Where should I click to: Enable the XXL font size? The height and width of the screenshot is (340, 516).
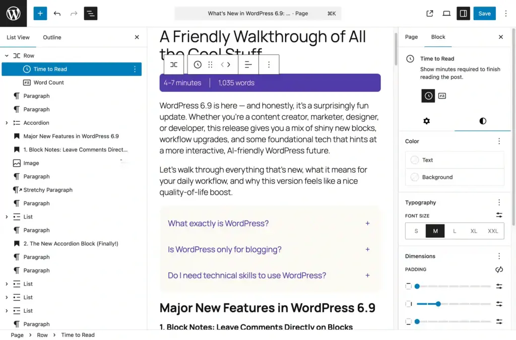point(492,231)
